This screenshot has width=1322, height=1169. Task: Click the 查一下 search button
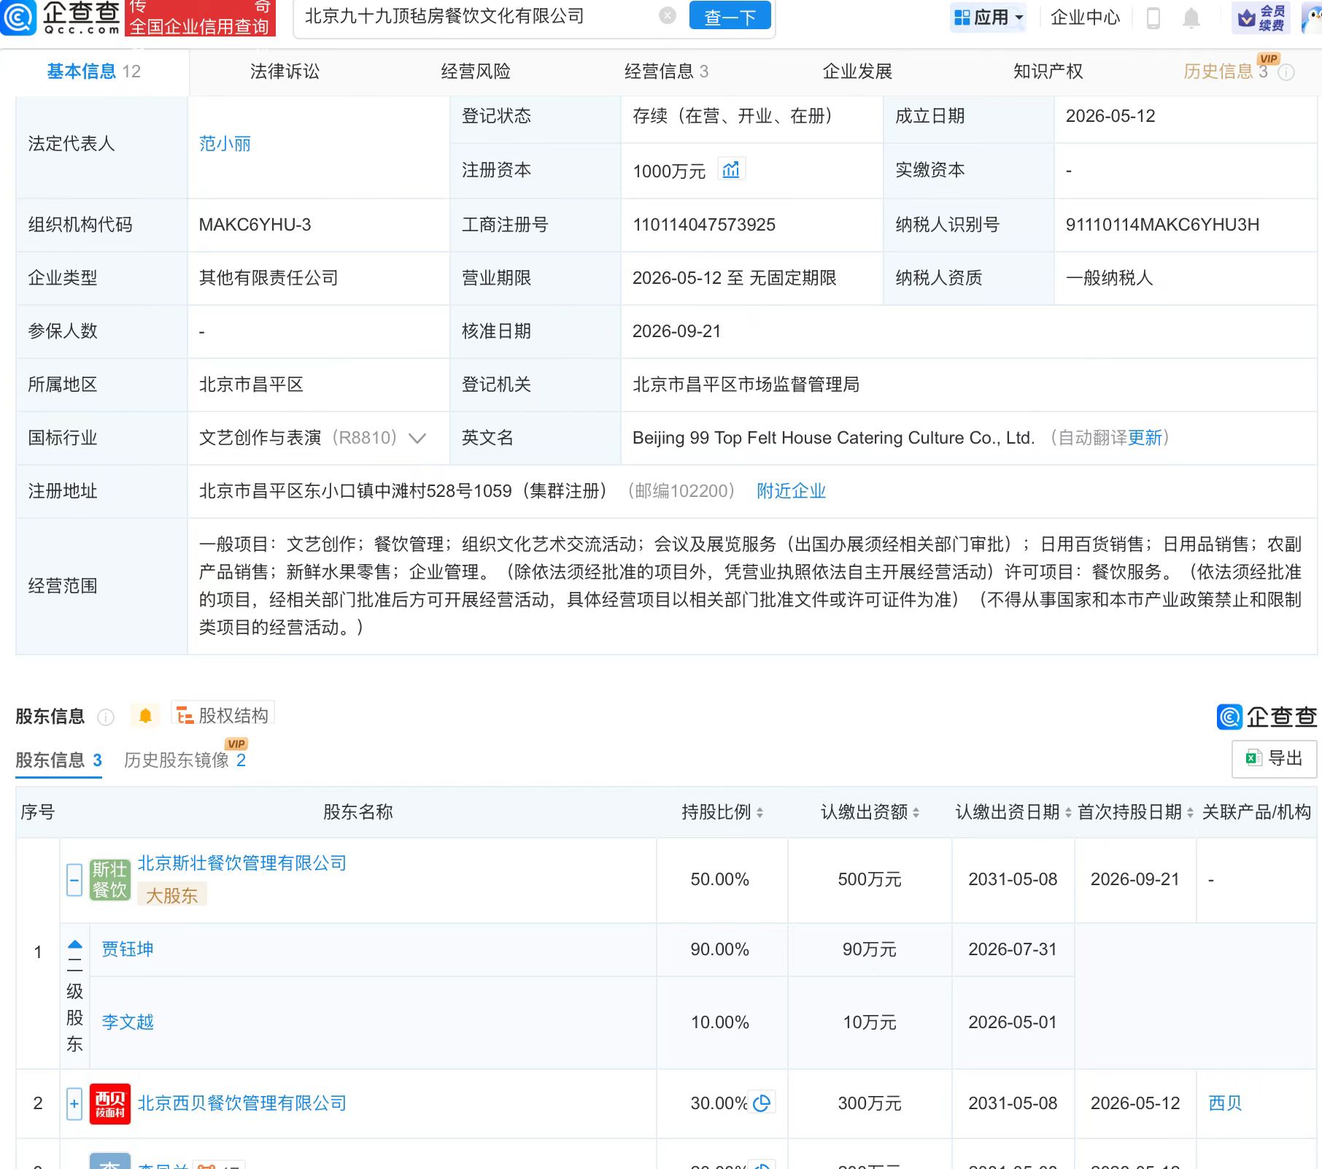[730, 16]
